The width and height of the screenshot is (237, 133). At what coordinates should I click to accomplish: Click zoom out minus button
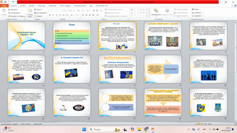(214, 124)
